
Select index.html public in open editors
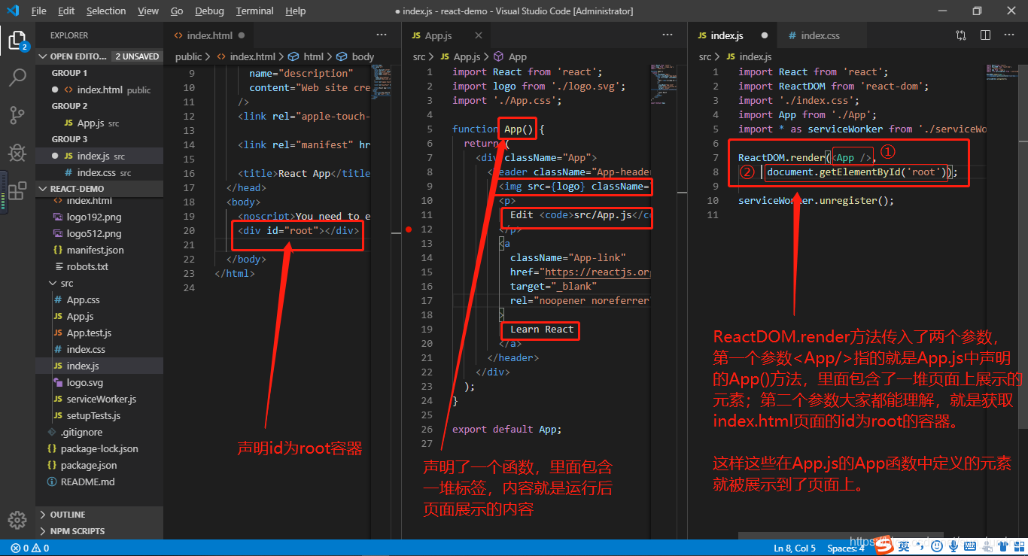[99, 90]
